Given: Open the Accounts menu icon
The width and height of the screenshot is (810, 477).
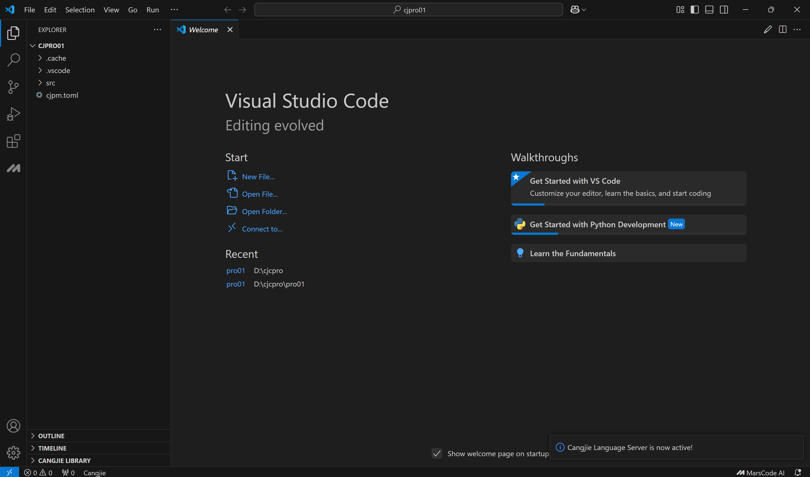Looking at the screenshot, I should pos(13,426).
